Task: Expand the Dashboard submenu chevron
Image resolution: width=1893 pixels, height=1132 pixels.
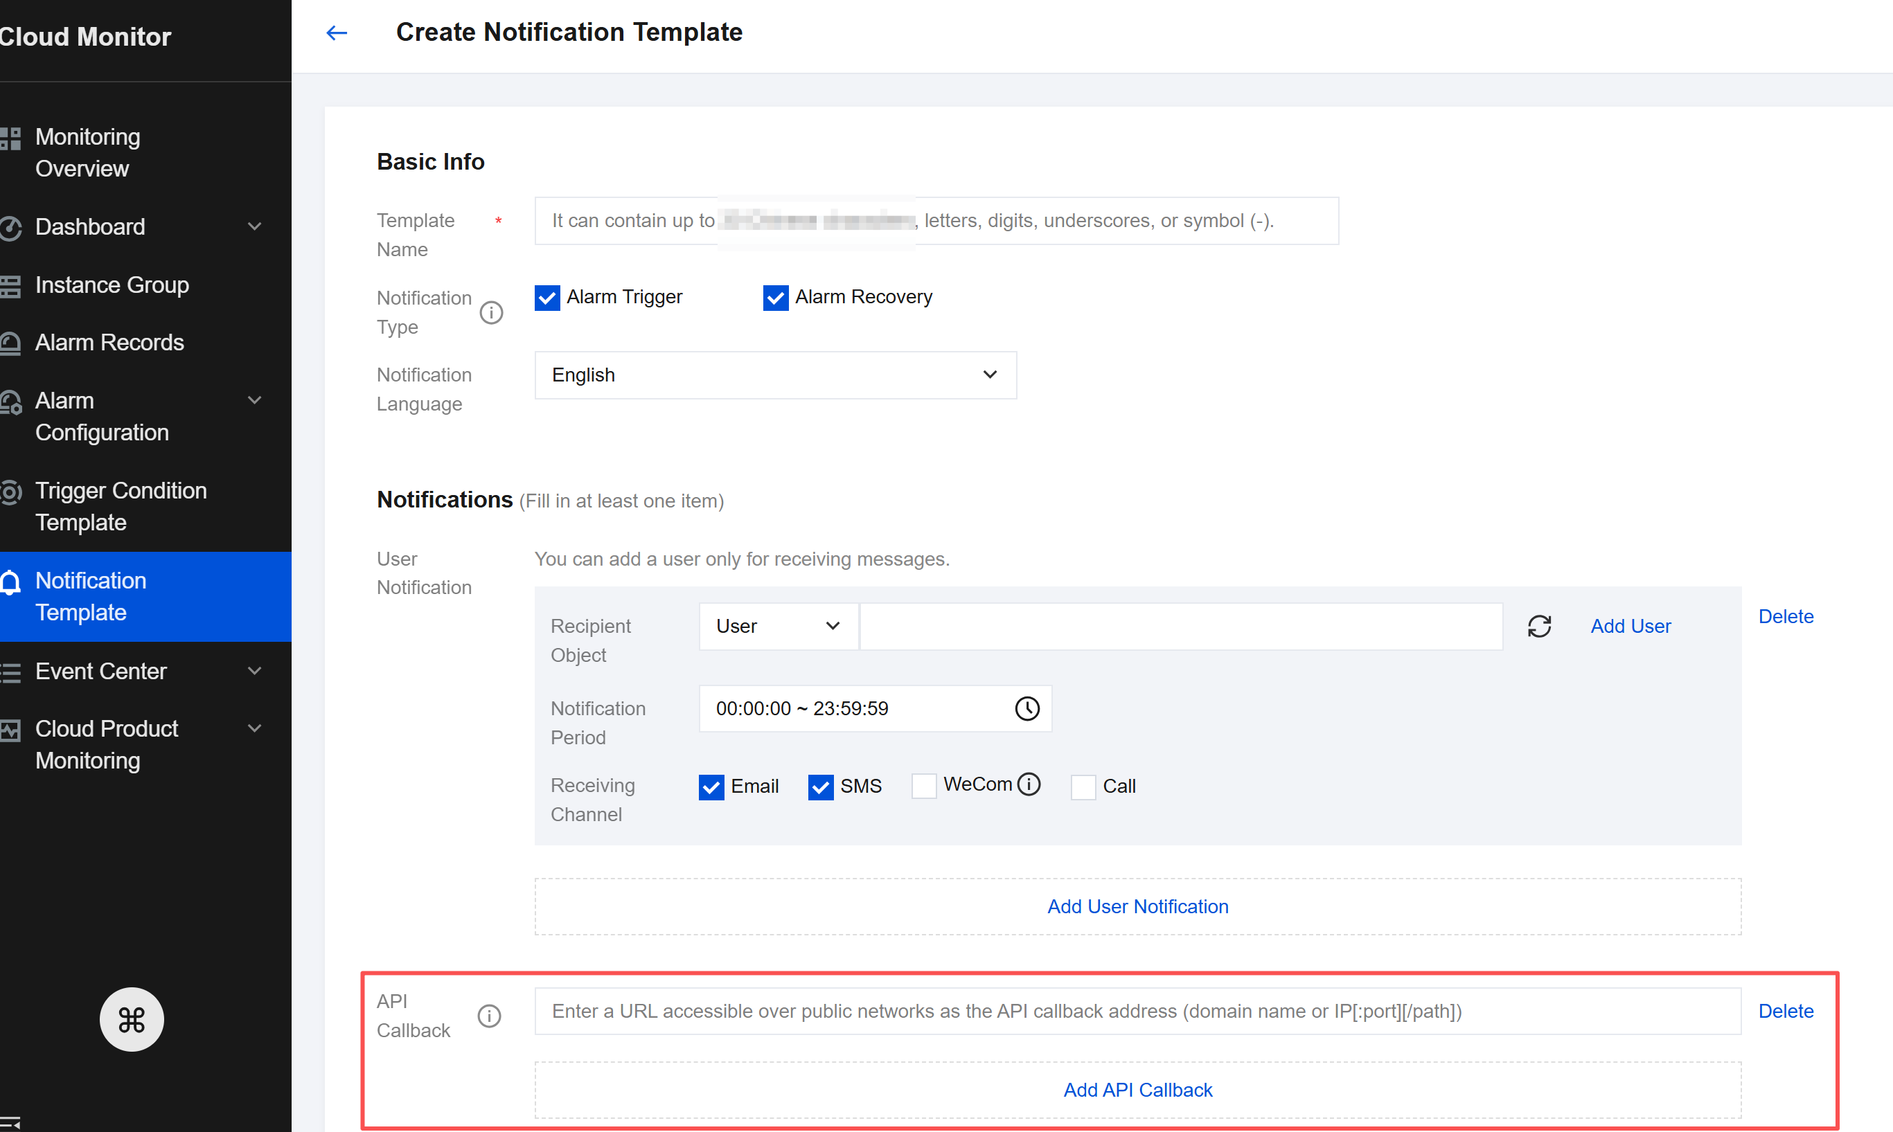Action: pos(255,226)
